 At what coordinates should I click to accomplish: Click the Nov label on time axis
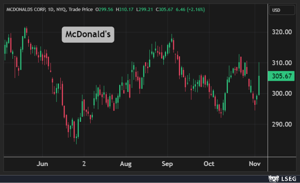[x=255, y=164]
